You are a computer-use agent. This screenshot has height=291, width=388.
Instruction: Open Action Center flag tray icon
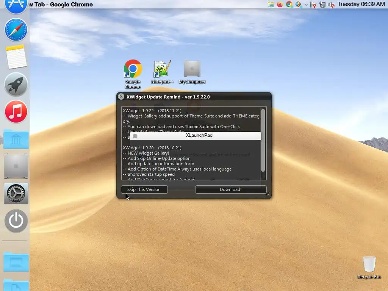[313, 5]
